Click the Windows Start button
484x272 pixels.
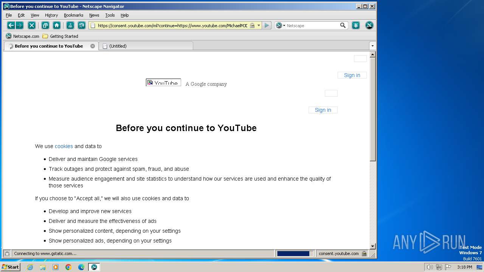(x=10, y=267)
